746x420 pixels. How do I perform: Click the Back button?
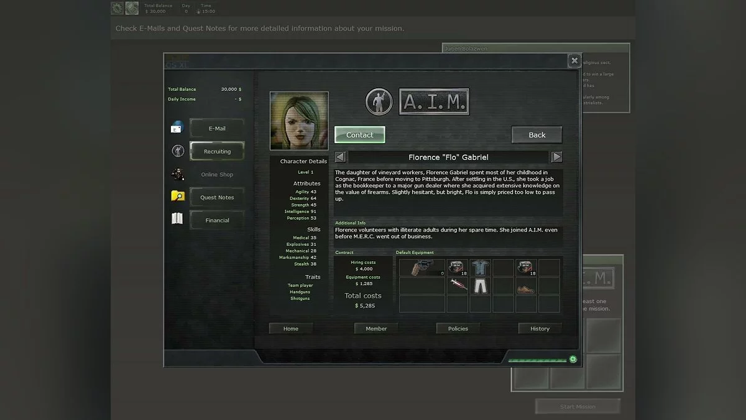[x=537, y=135]
